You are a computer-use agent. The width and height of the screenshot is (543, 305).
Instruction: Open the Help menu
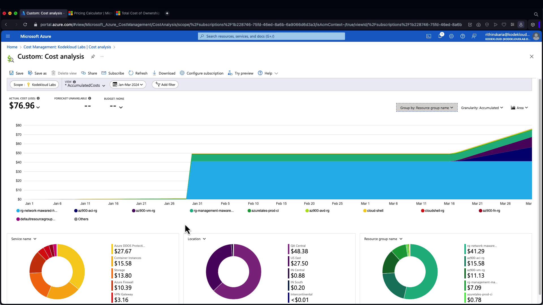click(268, 73)
